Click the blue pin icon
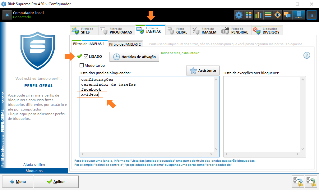 (x=312, y=15)
